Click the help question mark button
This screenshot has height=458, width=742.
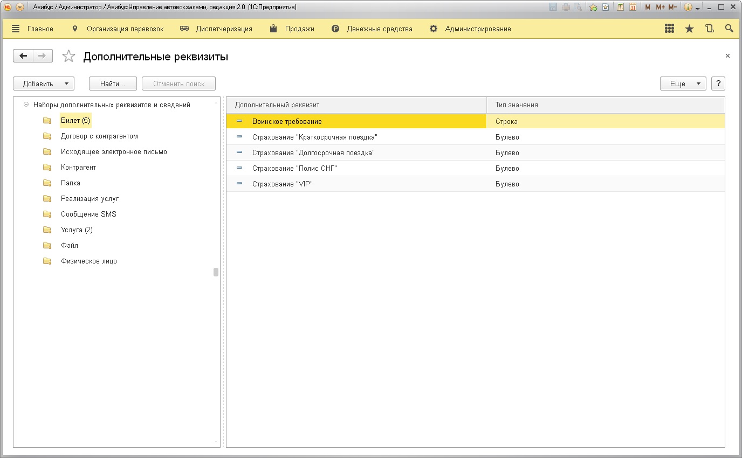click(x=718, y=84)
